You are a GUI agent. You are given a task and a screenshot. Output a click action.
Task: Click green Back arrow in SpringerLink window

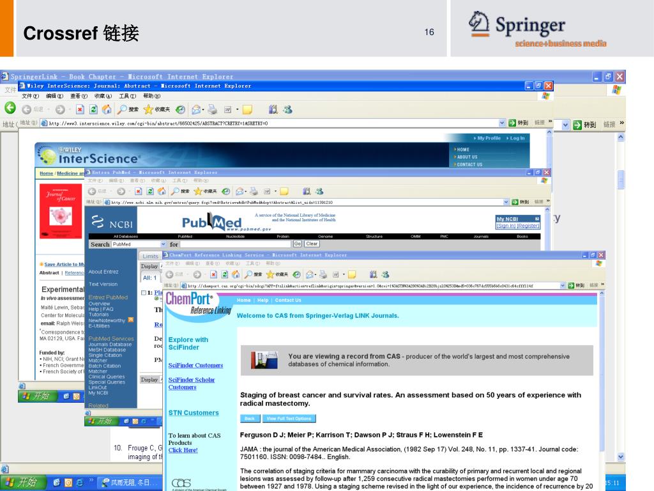point(10,107)
